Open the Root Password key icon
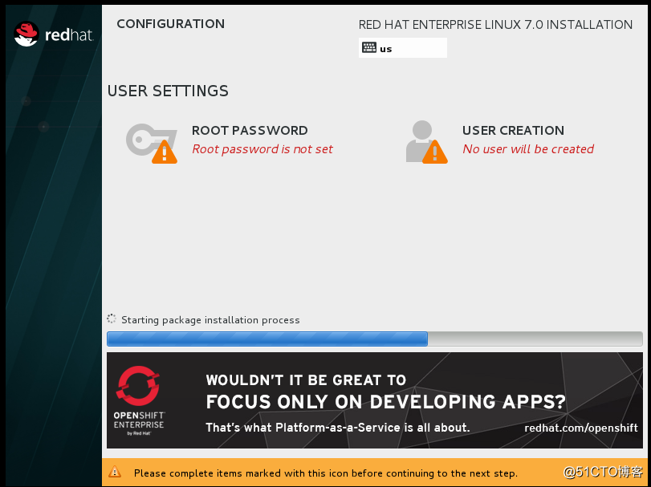651x487 pixels. [152, 143]
